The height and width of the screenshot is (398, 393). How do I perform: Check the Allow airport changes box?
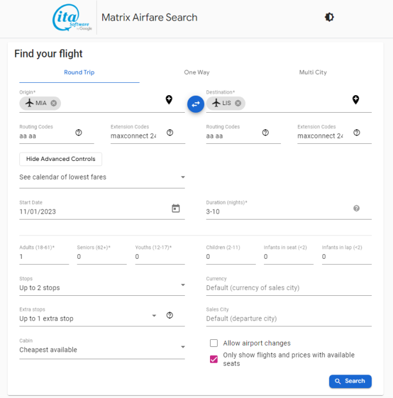click(214, 343)
